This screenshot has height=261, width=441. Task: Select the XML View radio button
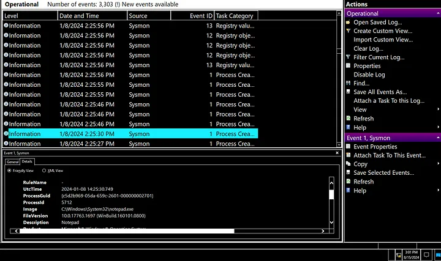pyautogui.click(x=44, y=171)
